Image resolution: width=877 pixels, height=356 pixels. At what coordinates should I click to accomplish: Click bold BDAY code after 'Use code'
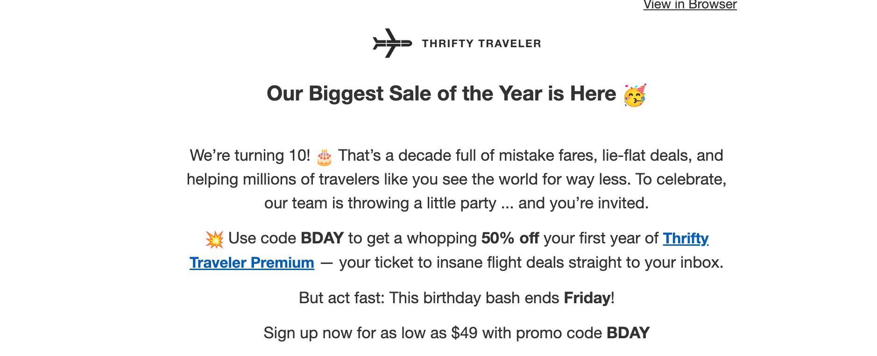coord(322,238)
